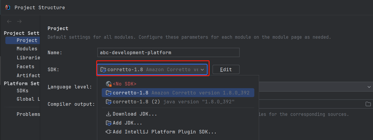Choose corretto-1.8 (2) java version entry
The width and height of the screenshot is (373, 140).
pyautogui.click(x=178, y=102)
